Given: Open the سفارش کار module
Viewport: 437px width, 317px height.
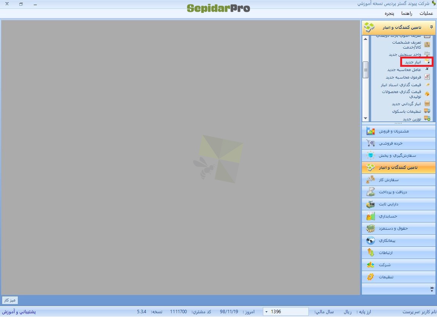Looking at the screenshot, I should pyautogui.click(x=399, y=180).
